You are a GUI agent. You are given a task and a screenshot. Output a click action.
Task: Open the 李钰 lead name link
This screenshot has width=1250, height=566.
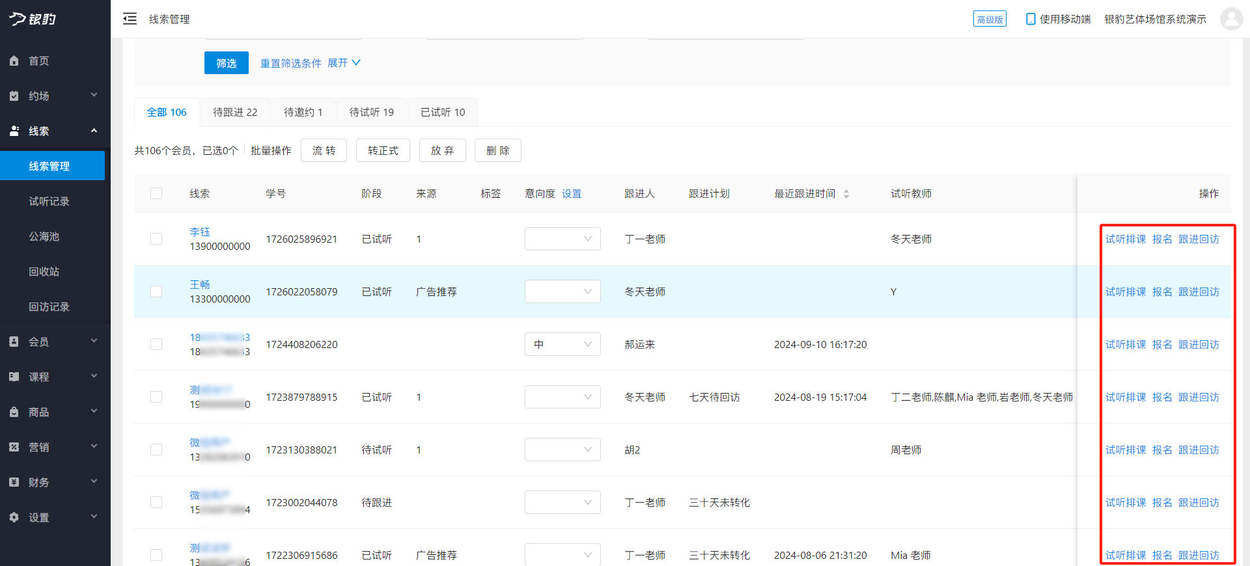[x=200, y=232]
